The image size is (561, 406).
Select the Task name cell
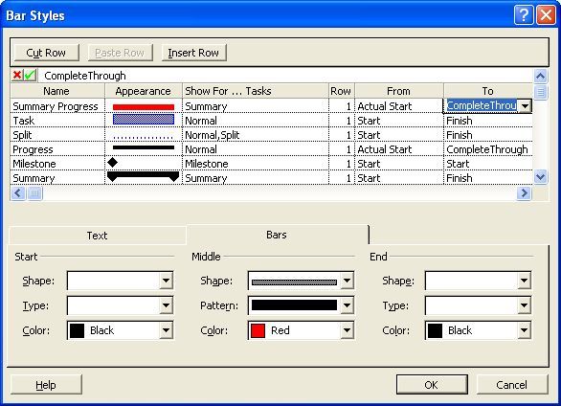(57, 121)
